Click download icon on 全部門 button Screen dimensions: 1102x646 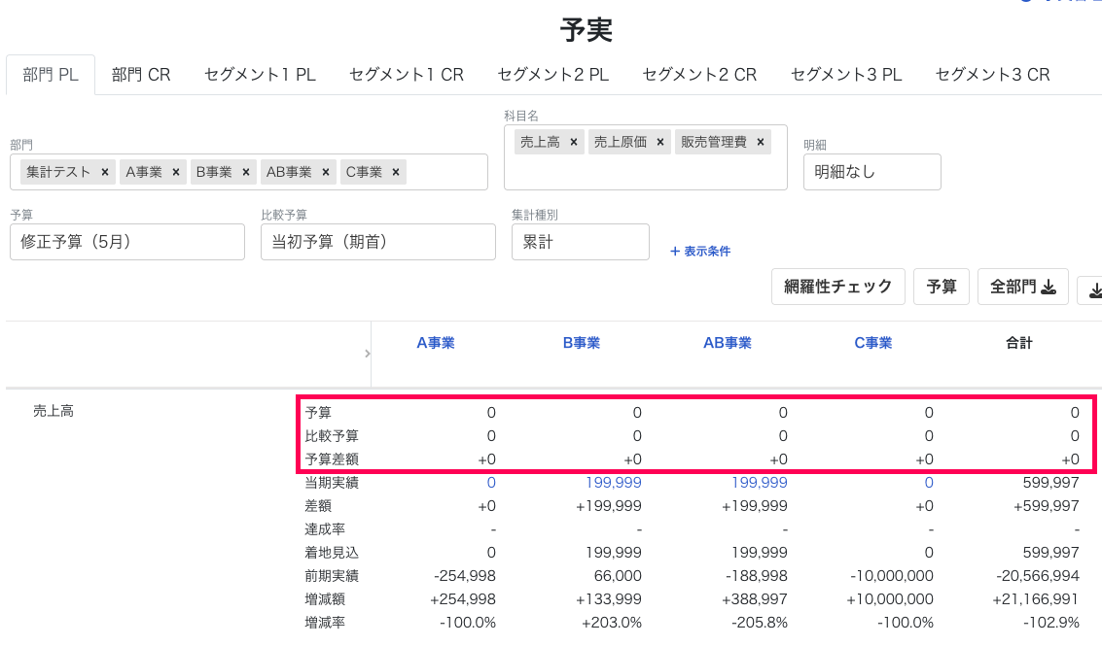(1049, 287)
